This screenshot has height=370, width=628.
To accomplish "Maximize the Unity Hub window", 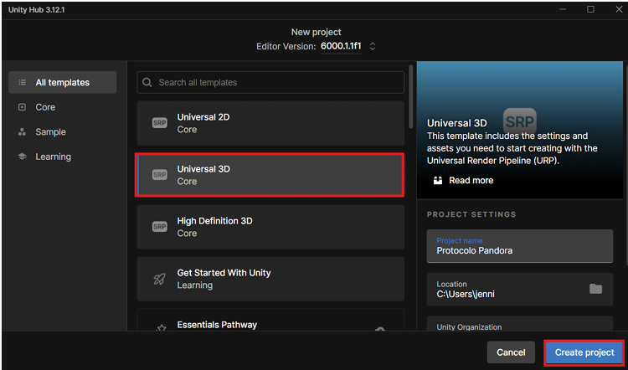I will tap(590, 9).
